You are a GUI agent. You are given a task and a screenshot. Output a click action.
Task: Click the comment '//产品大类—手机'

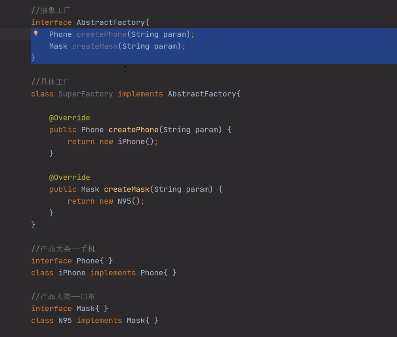point(63,249)
